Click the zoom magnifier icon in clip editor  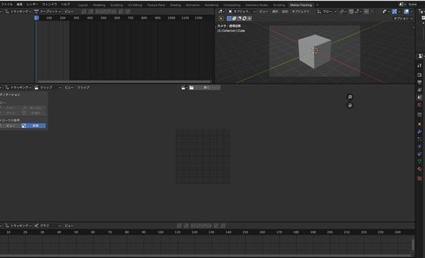349,97
